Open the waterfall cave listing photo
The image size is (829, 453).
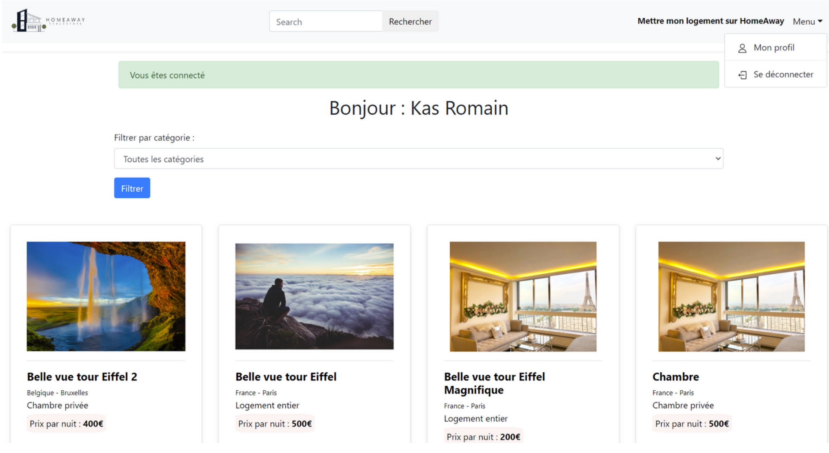point(106,296)
